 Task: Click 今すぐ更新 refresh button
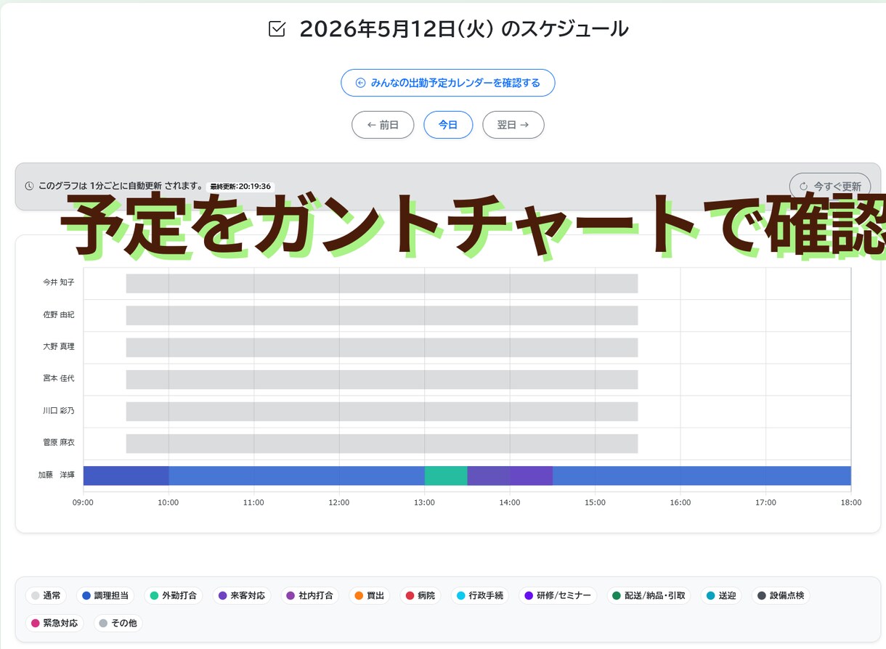pyautogui.click(x=829, y=187)
